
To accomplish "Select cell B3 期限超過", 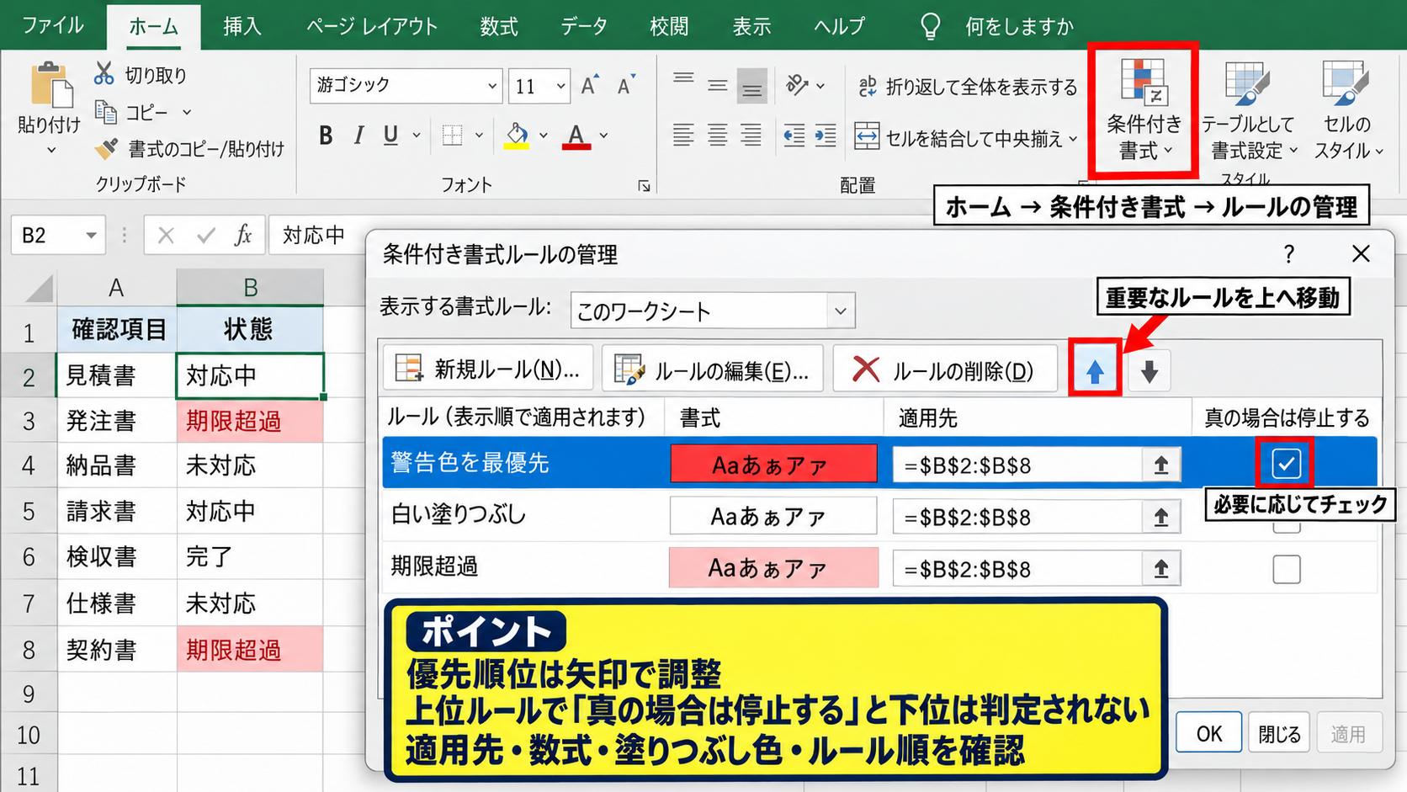I will pos(250,421).
